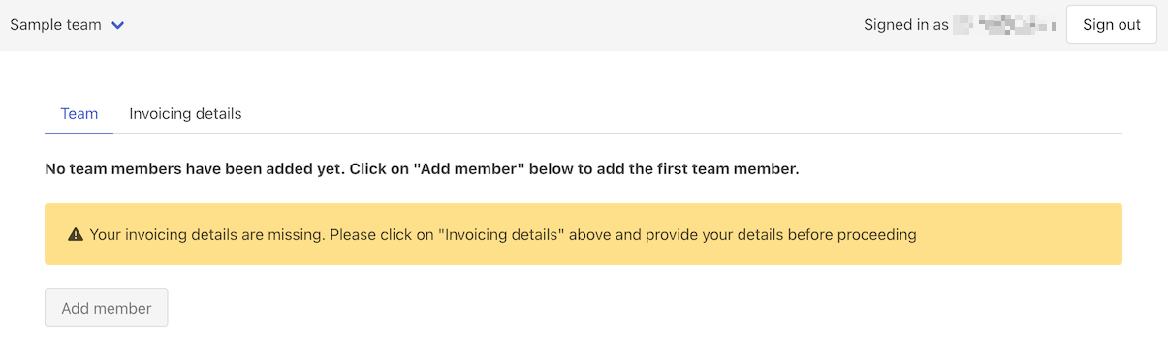This screenshot has width=1168, height=360.
Task: Click the blue chevron beside Sample team
Action: coord(118,26)
